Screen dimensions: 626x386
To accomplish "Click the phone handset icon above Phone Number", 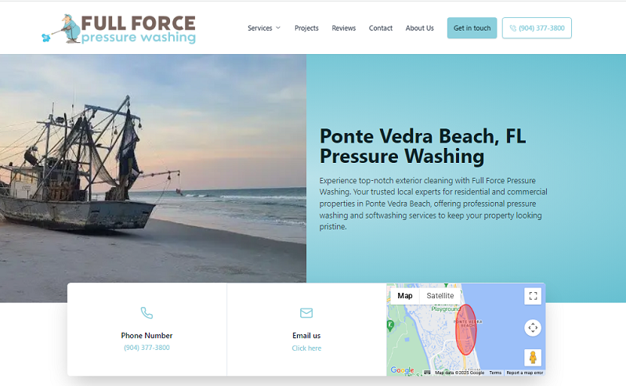I will pyautogui.click(x=147, y=312).
